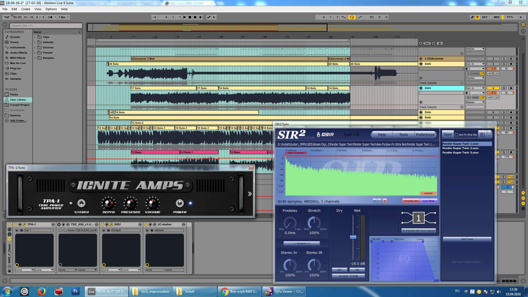Flip the TPA-1 Power switch
Viewport: 528px width, 297px height.
180,203
